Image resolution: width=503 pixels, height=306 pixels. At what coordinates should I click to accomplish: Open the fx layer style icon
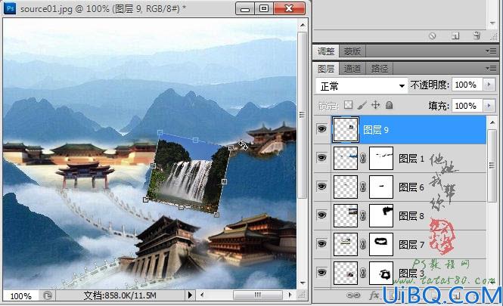[374, 295]
